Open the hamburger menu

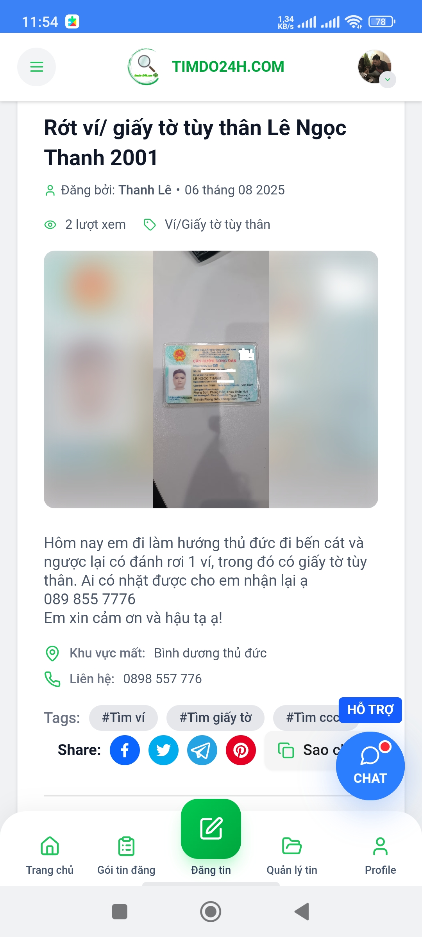click(x=36, y=67)
